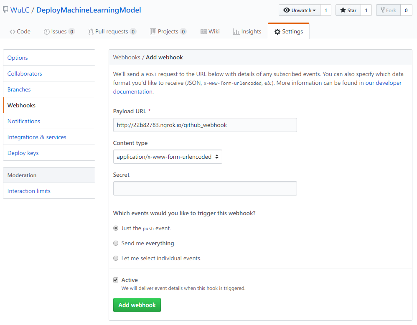
Task: Toggle the Active checkbox
Action: tap(116, 280)
